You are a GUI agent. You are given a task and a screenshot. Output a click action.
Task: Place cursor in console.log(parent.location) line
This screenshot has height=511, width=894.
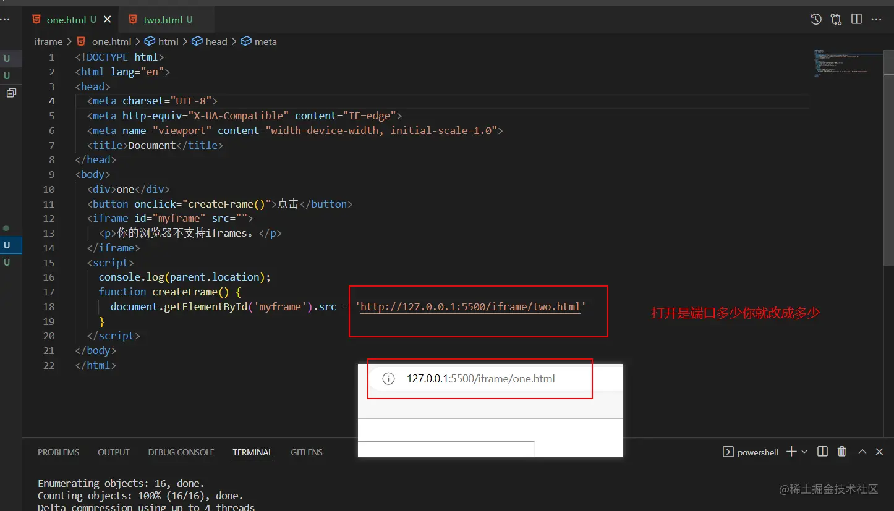tap(185, 277)
